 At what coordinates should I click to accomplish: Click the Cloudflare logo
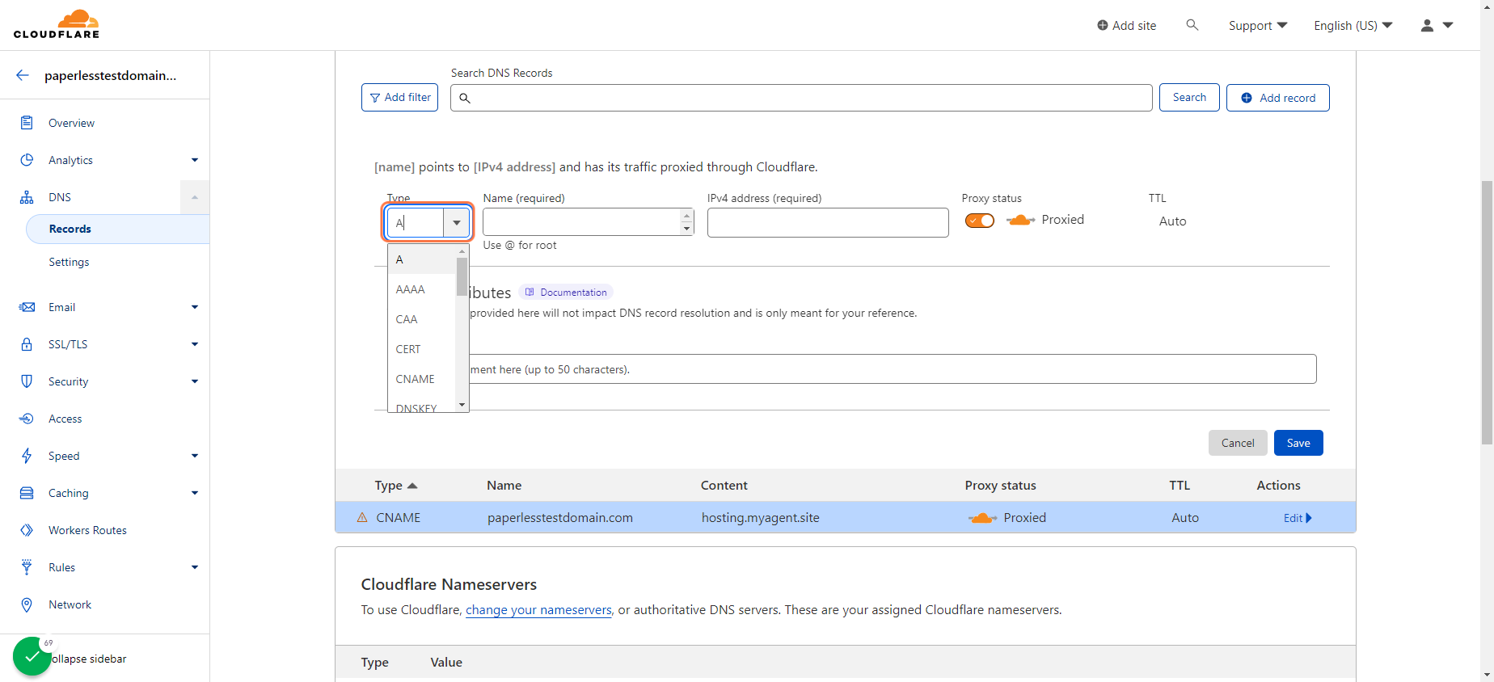coord(57,24)
